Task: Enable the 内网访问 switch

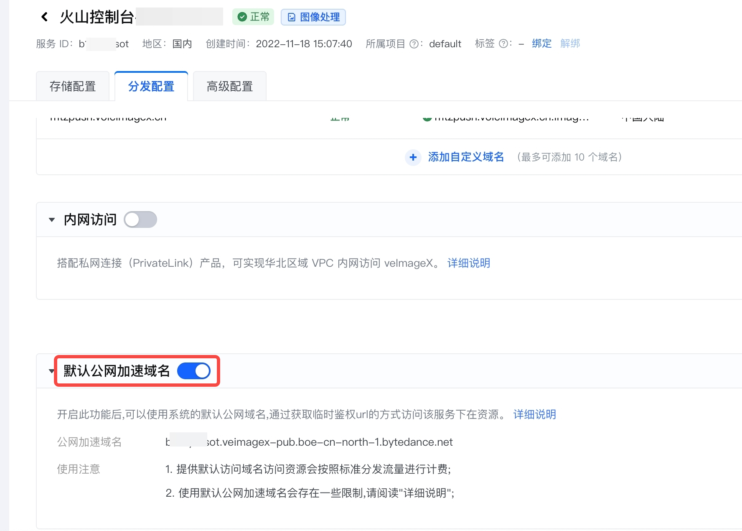Action: tap(140, 220)
